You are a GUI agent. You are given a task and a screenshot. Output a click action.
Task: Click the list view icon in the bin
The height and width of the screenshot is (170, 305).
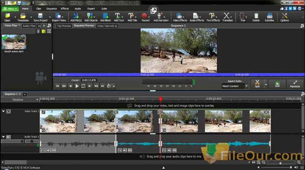[49, 31]
